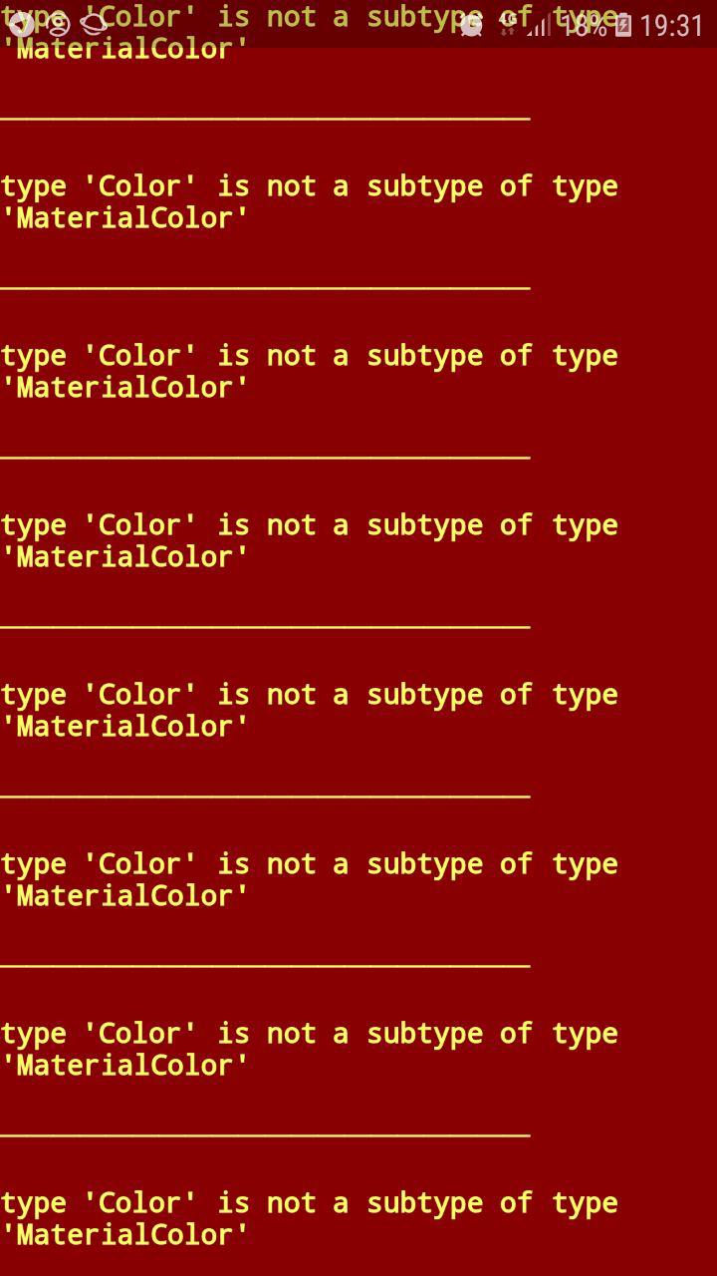Tap the alarm clock status icon
This screenshot has height=1276, width=717.
point(471,25)
